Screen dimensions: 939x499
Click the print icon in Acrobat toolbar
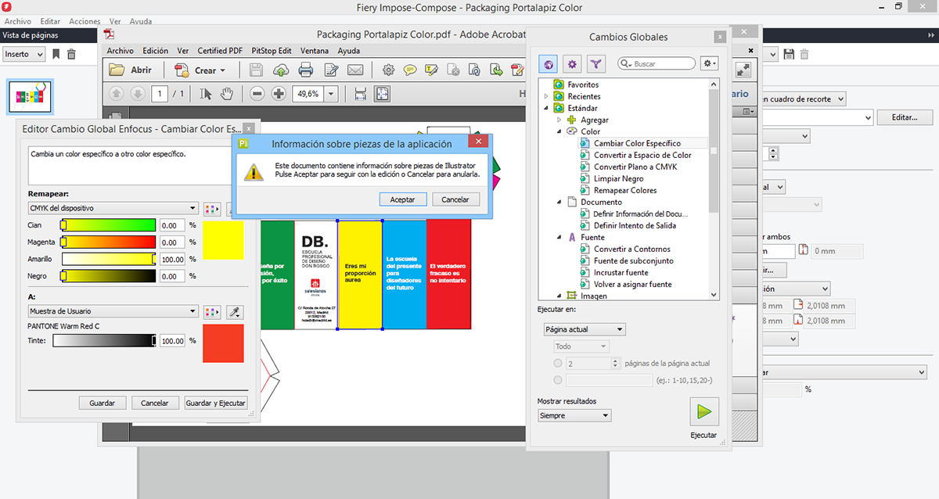(306, 70)
